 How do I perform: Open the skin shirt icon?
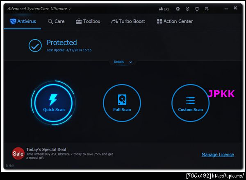point(197,9)
